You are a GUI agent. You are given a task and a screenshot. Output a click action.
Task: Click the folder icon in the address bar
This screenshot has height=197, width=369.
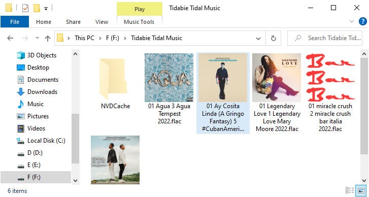[x=60, y=38]
